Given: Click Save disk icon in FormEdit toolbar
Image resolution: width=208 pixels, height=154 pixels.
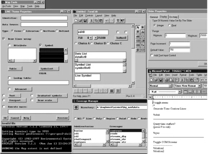Looking at the screenshot, I should tap(85, 21).
